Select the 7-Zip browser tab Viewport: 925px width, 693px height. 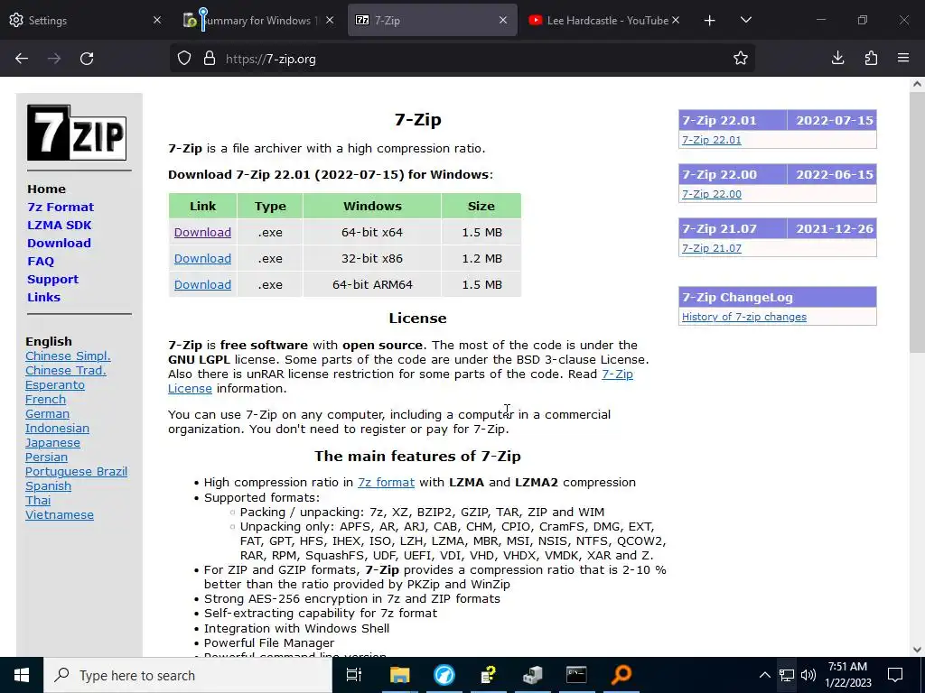click(x=432, y=20)
